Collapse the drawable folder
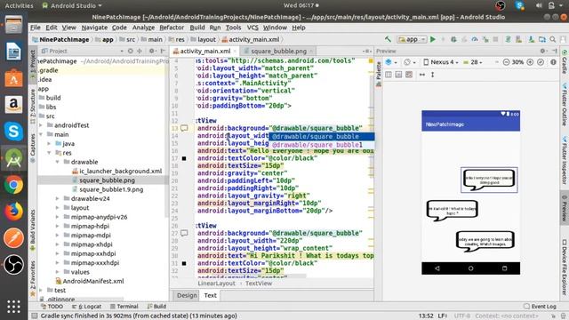This screenshot has height=320, width=569. tap(57, 162)
